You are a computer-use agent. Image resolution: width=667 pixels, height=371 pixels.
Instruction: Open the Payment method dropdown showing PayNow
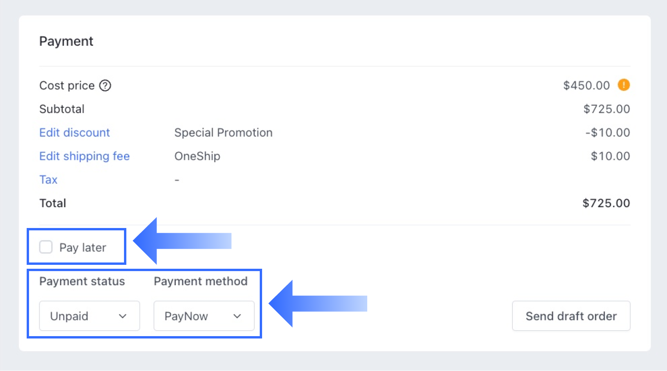click(204, 316)
